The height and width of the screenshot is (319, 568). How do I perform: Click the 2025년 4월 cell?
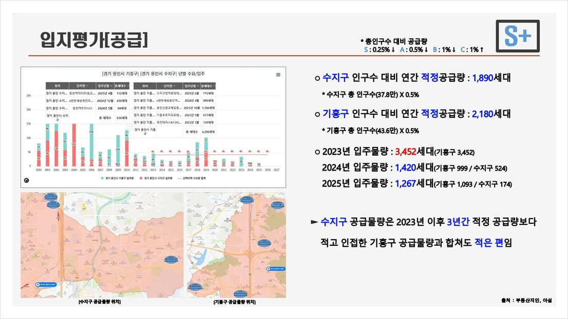click(105, 93)
